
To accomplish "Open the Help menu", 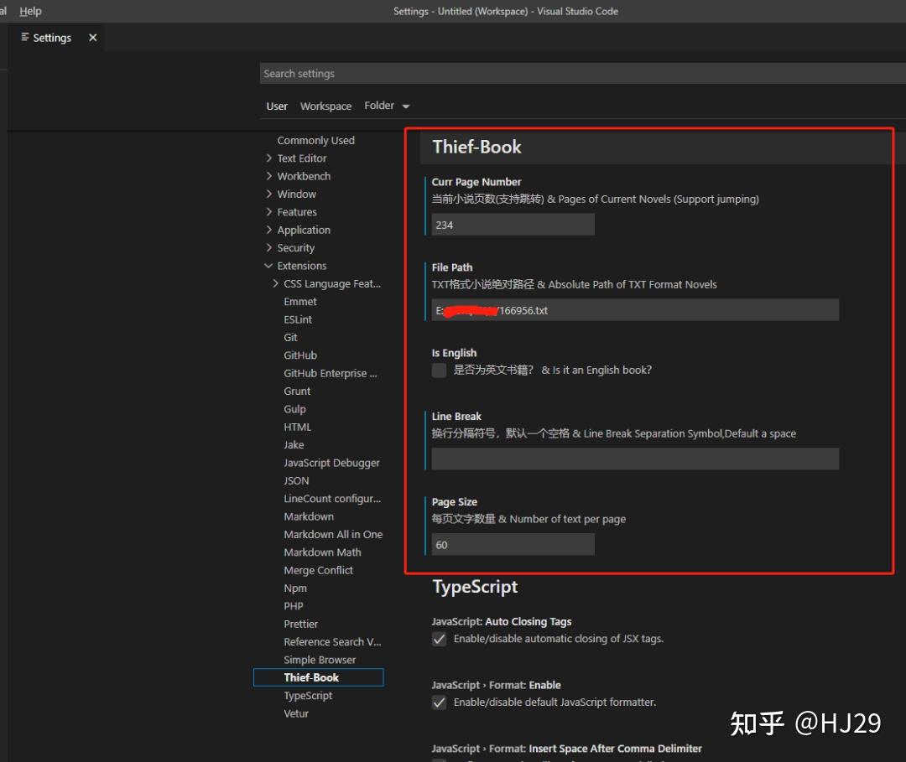I will [x=31, y=11].
